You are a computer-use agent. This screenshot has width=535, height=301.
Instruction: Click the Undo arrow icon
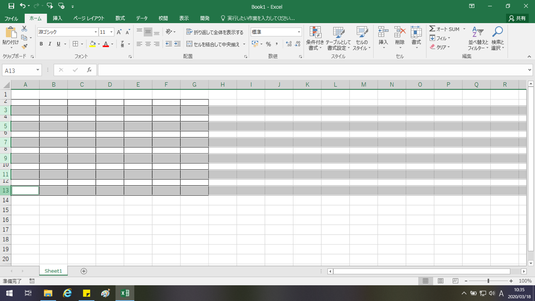coord(23,6)
